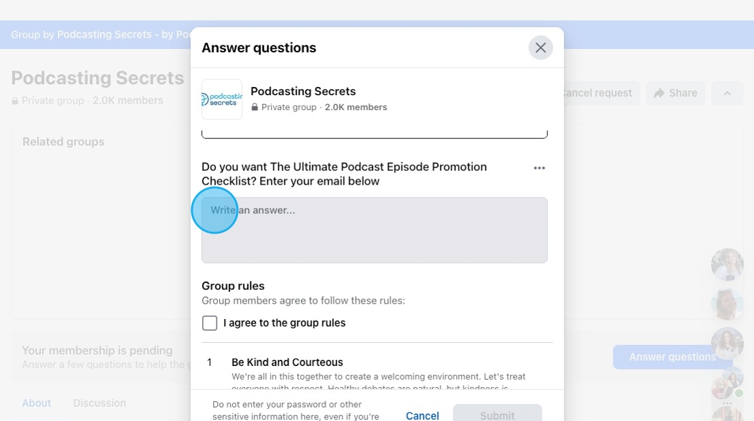Click the lock icon beside Private group
This screenshot has height=421, width=754.
255,107
